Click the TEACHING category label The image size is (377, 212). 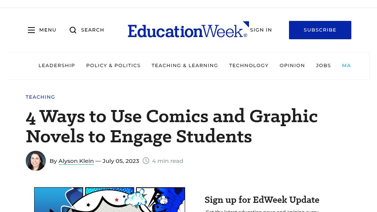click(40, 97)
